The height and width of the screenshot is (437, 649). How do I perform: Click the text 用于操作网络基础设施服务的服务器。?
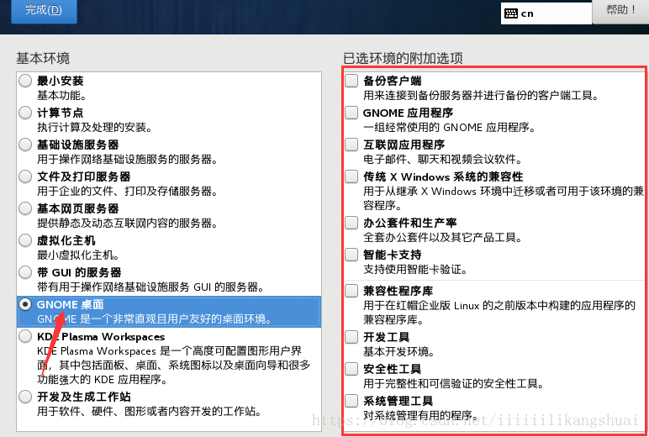pyautogui.click(x=128, y=160)
